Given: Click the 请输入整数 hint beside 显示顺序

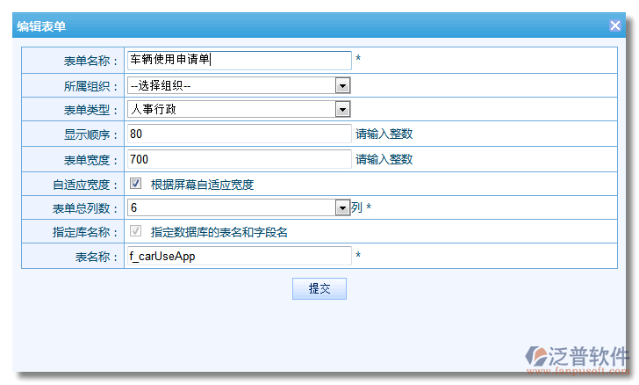Looking at the screenshot, I should [384, 134].
